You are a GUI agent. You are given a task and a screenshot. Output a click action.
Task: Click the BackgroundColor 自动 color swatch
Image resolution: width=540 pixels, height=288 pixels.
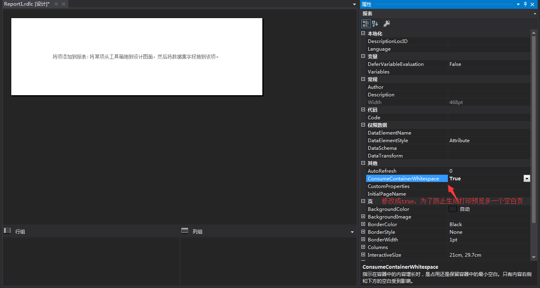point(453,209)
